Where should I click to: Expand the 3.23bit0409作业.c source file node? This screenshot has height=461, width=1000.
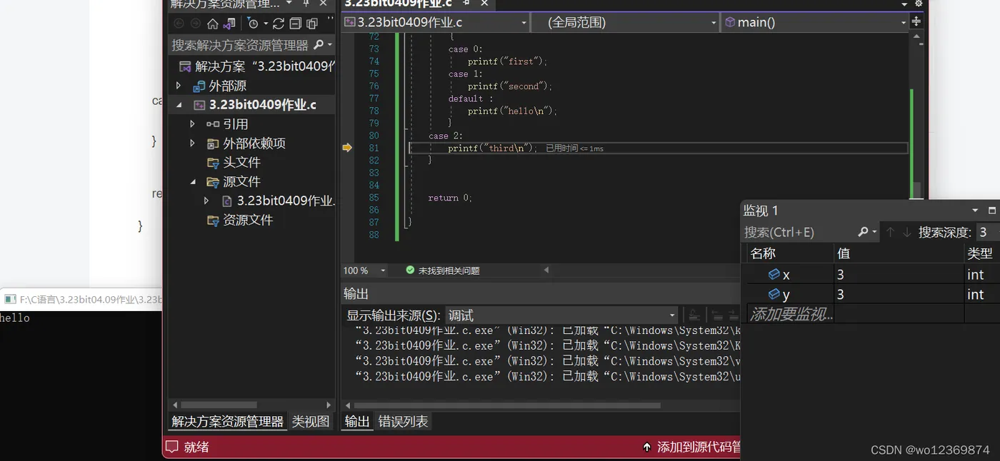tap(206, 201)
